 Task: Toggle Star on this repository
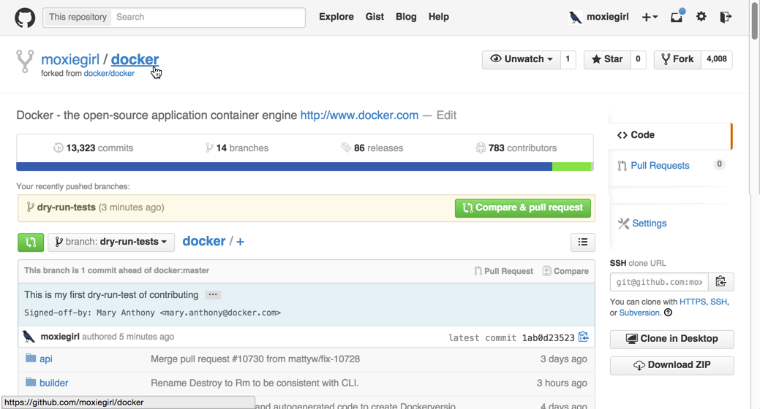[x=607, y=59]
